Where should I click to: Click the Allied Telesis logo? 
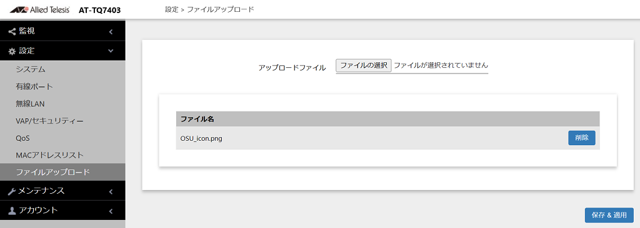pos(39,9)
